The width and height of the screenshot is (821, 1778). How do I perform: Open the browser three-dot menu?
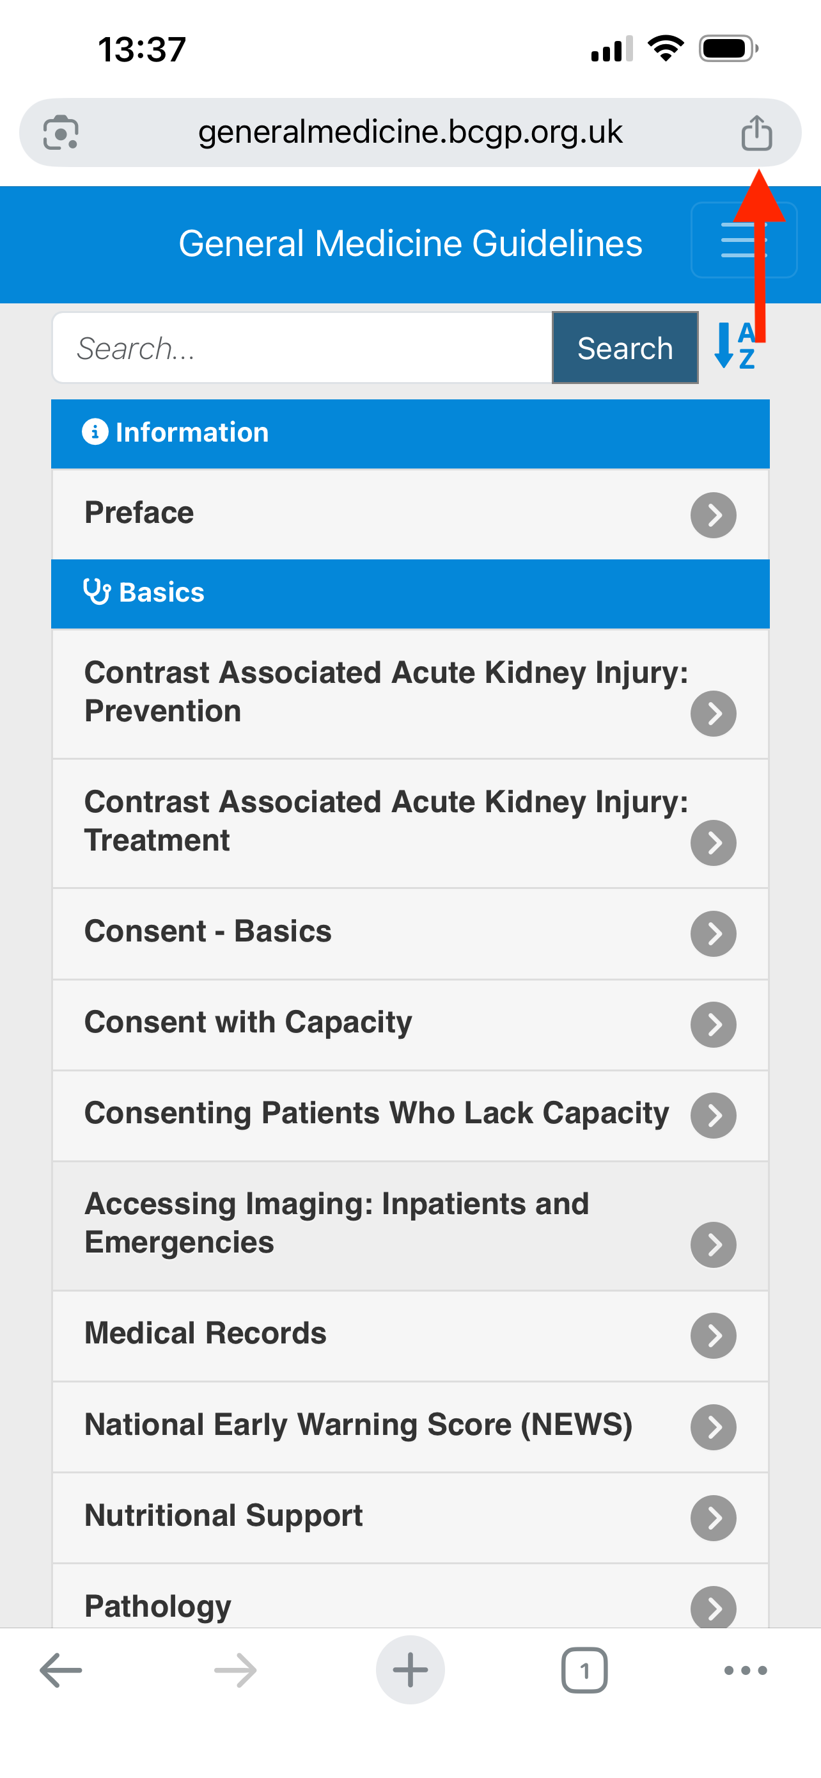coord(745,1670)
